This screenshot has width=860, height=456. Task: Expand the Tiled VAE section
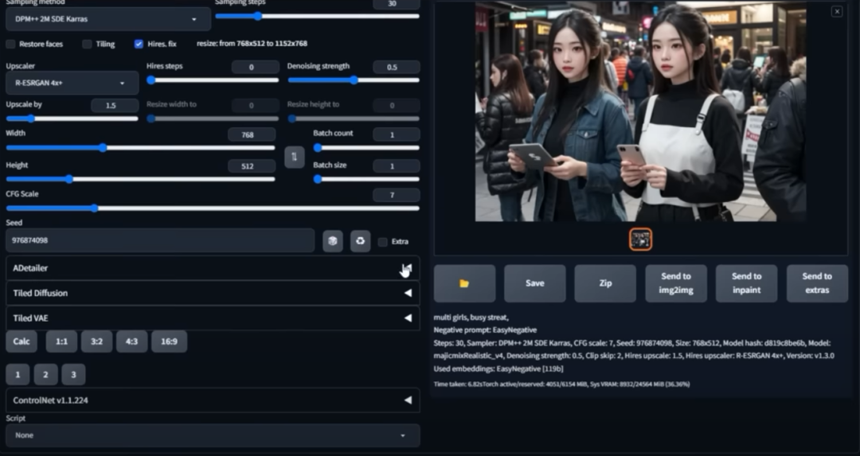click(213, 318)
